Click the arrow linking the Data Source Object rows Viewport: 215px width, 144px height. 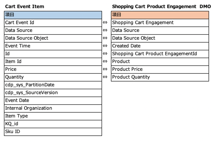tap(105, 38)
